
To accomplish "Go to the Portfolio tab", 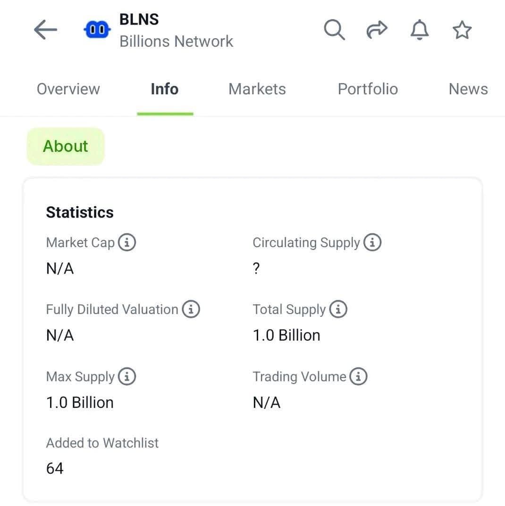I will pyautogui.click(x=368, y=89).
